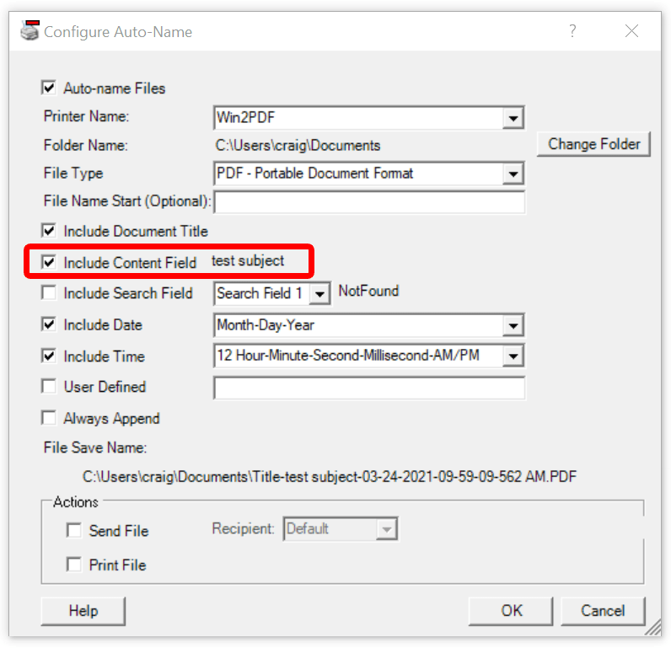Click the Win2PDF printer icon in title bar
Image resolution: width=671 pixels, height=648 pixels.
click(30, 31)
